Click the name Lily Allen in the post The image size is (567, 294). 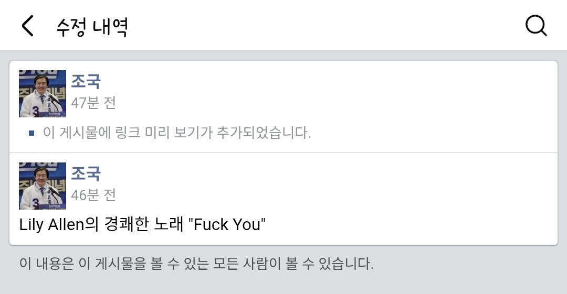pyautogui.click(x=51, y=224)
